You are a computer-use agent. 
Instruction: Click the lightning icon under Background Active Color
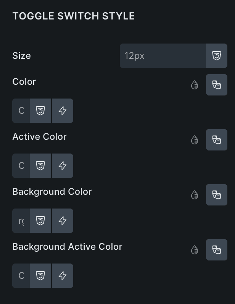63,276
